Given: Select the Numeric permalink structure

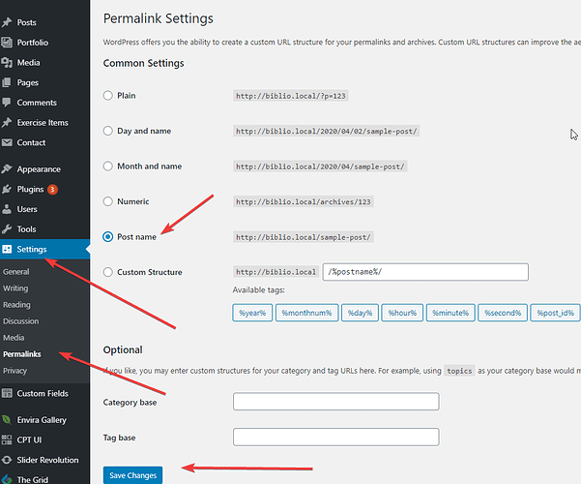Looking at the screenshot, I should pyautogui.click(x=108, y=201).
